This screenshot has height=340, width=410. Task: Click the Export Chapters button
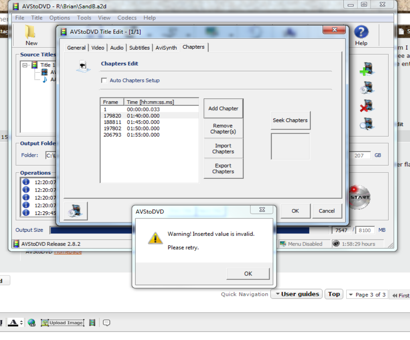click(223, 169)
